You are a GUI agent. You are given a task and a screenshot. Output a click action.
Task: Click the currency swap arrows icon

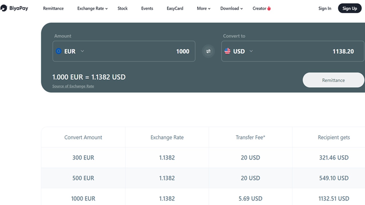tap(208, 51)
